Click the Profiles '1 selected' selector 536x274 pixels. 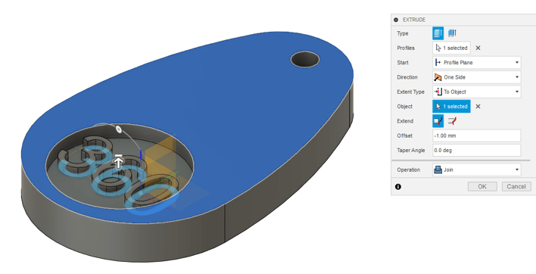click(451, 48)
